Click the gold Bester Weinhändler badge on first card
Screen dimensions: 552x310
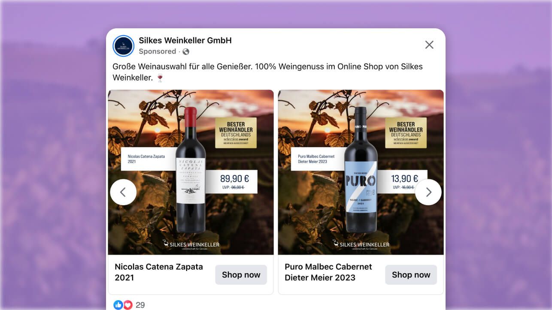236,133
